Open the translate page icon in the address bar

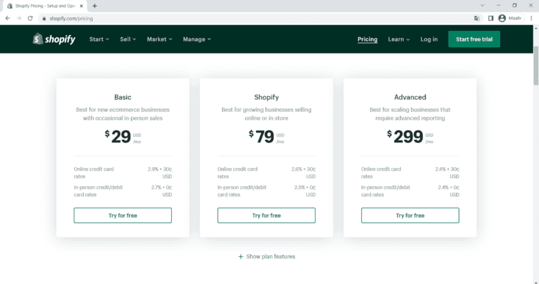(476, 18)
